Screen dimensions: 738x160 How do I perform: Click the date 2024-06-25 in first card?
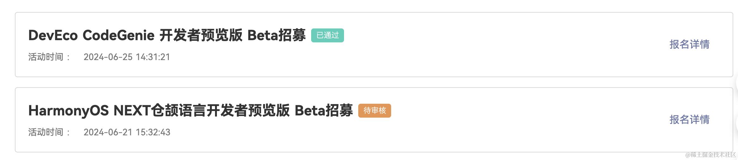[x=108, y=57]
